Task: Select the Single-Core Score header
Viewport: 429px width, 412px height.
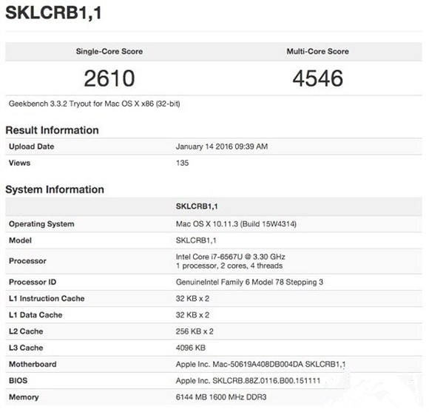Action: (109, 52)
